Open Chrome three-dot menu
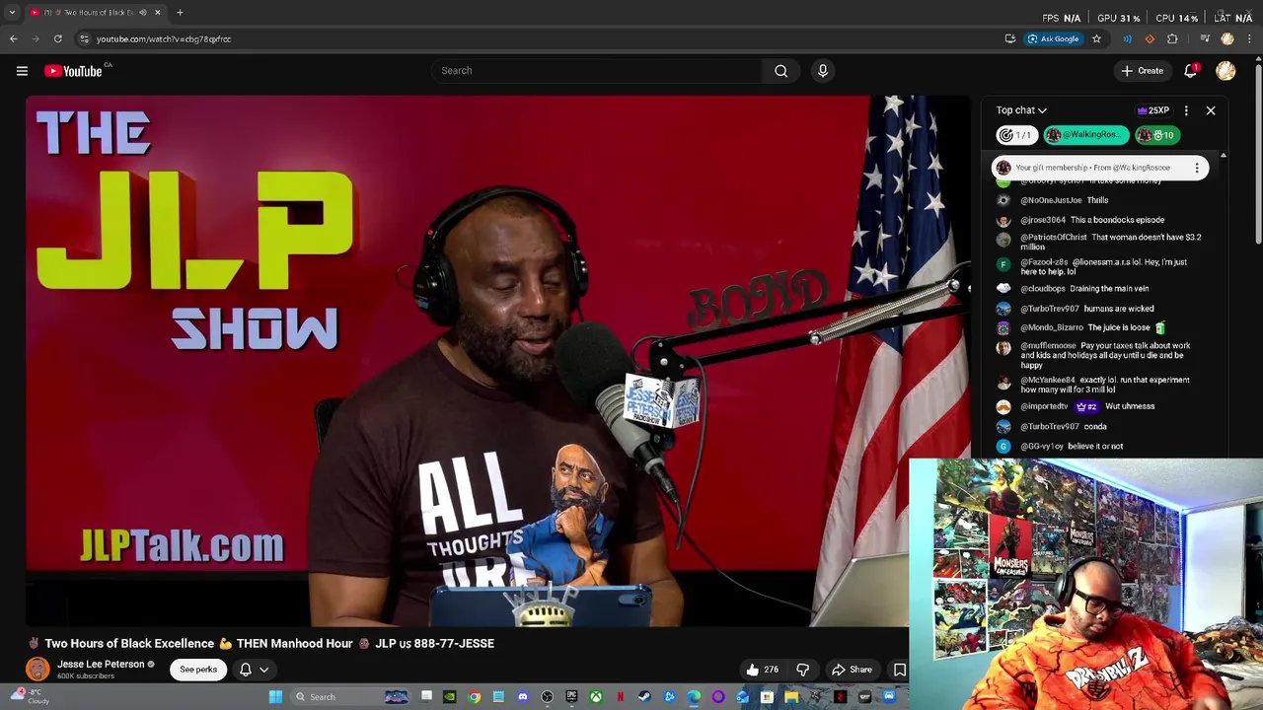 [1248, 38]
